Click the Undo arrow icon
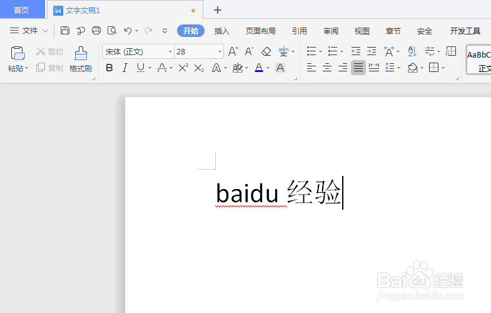The image size is (491, 313). point(128,31)
